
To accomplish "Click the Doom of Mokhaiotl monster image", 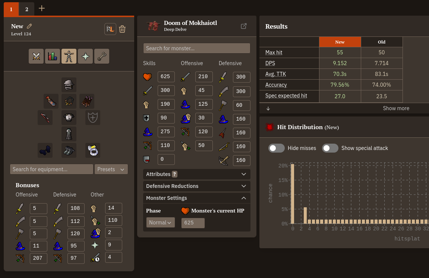I will 153,26.
